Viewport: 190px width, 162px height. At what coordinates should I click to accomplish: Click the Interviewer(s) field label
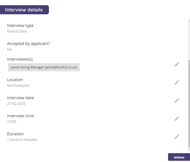pyautogui.click(x=20, y=59)
